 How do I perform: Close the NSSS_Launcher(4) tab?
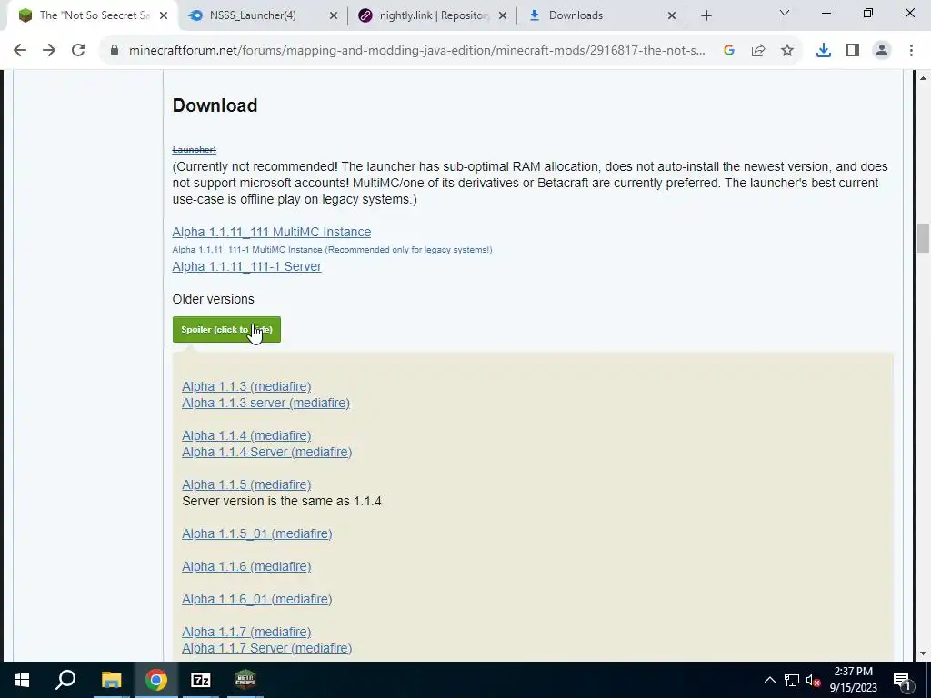[x=334, y=15]
